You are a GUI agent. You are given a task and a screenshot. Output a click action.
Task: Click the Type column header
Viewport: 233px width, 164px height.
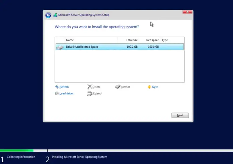tap(165, 40)
